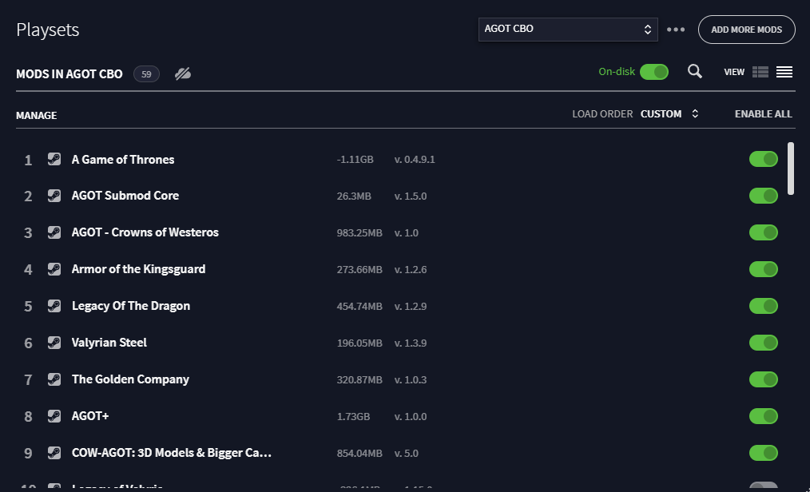Viewport: 810px width, 492px height.
Task: Open the AGOT CBO playset dropdown
Action: pos(568,30)
